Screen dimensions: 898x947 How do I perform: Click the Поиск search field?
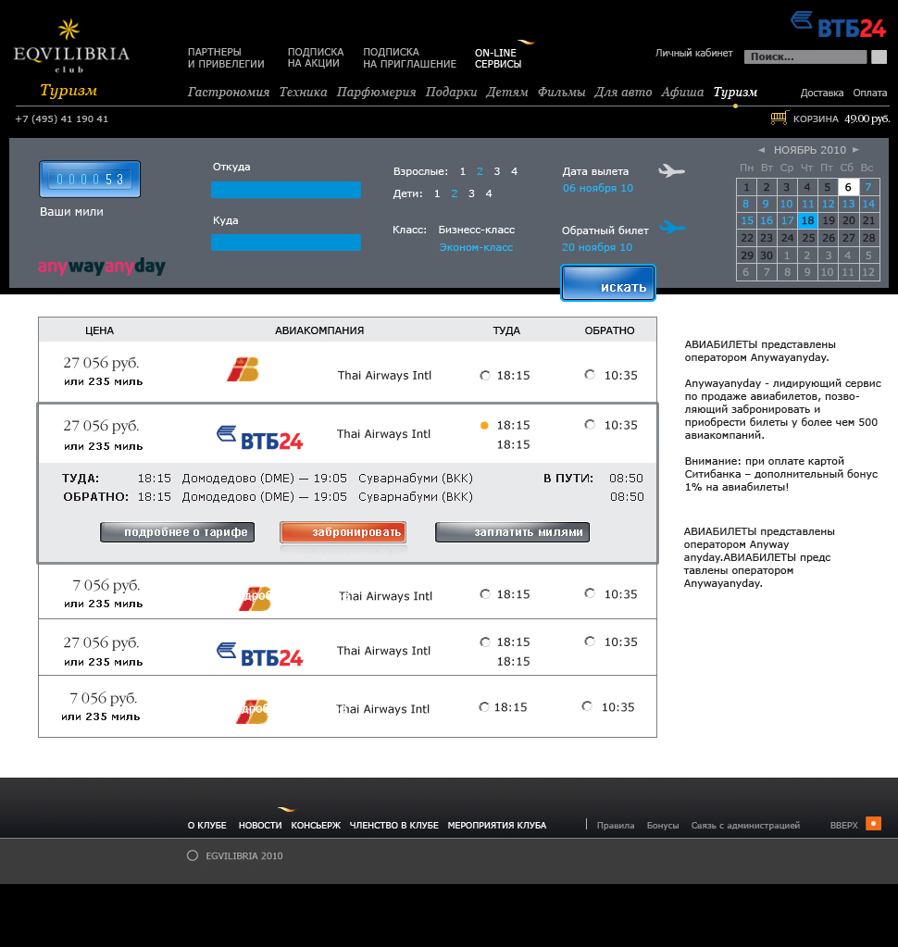(805, 56)
